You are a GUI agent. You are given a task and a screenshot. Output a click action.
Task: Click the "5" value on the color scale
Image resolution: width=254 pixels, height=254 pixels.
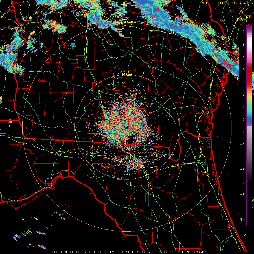[x=244, y=57]
